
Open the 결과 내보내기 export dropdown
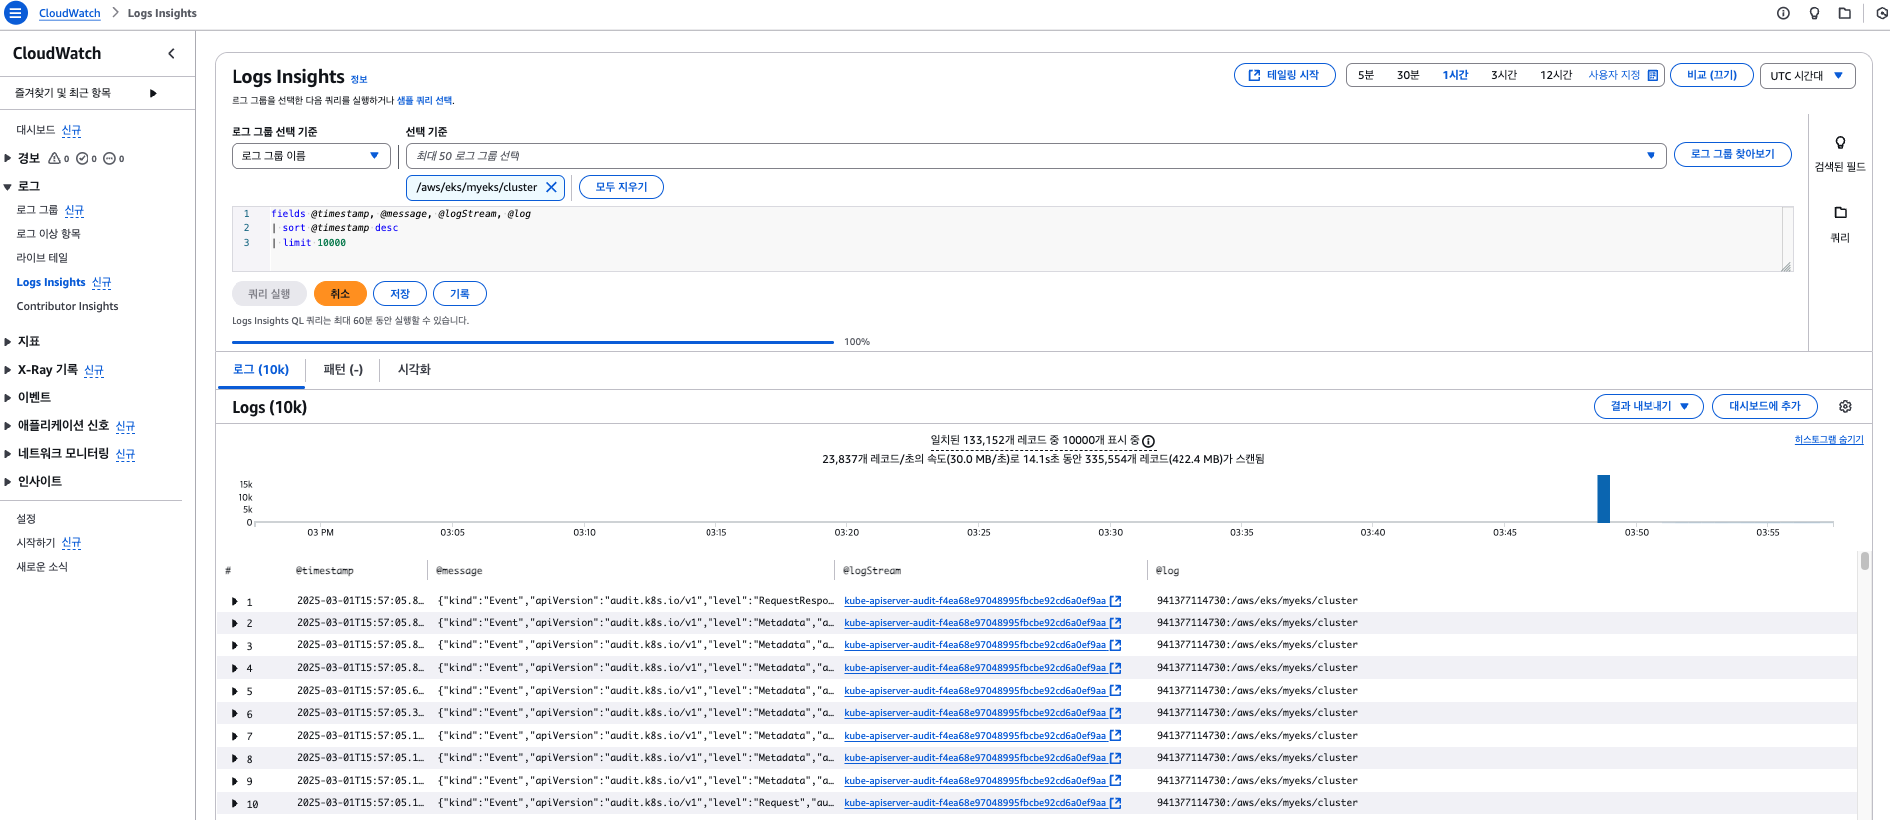point(1649,406)
